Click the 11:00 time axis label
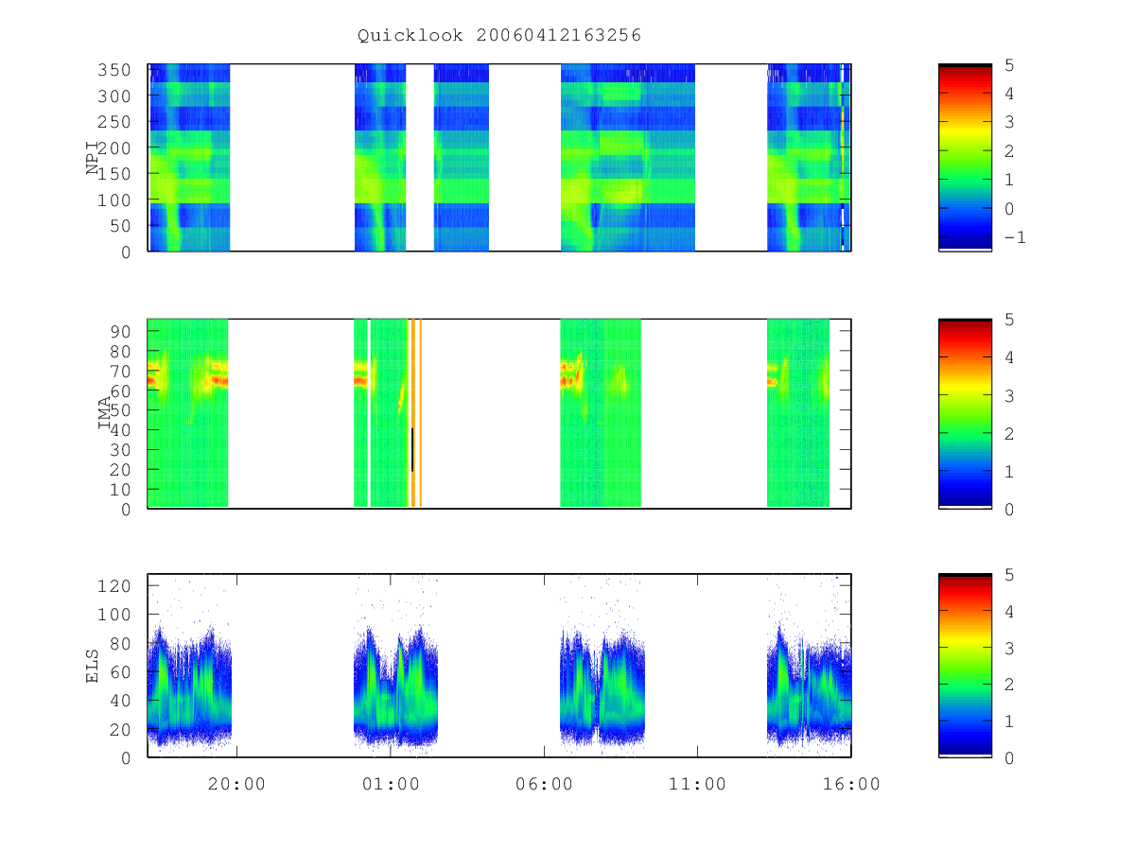This screenshot has height=851, width=1135. 698,784
